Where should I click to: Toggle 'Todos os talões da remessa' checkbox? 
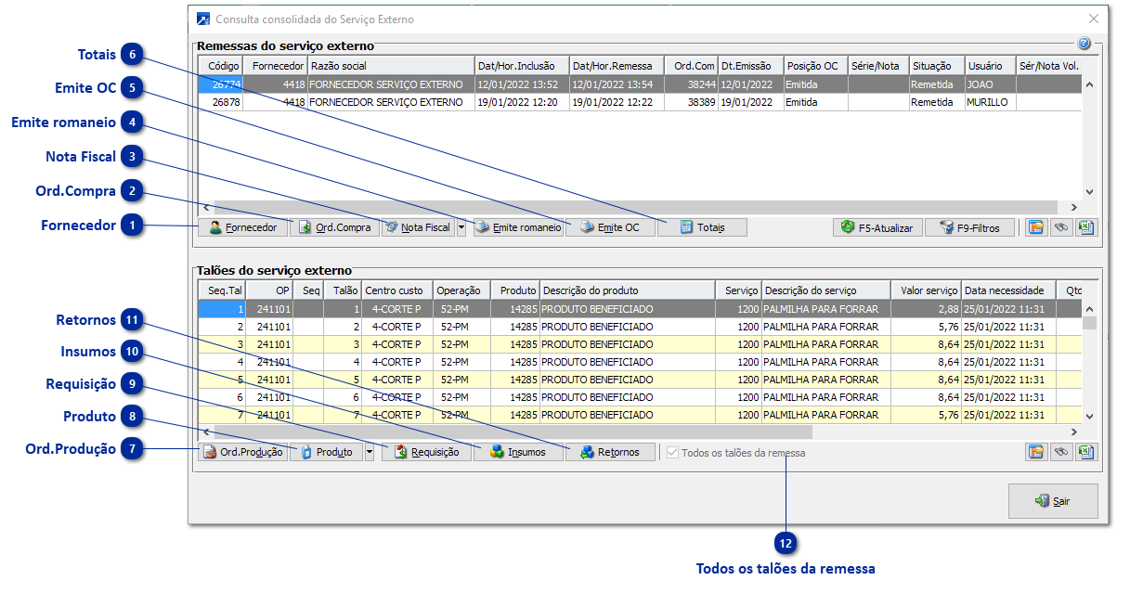672,453
